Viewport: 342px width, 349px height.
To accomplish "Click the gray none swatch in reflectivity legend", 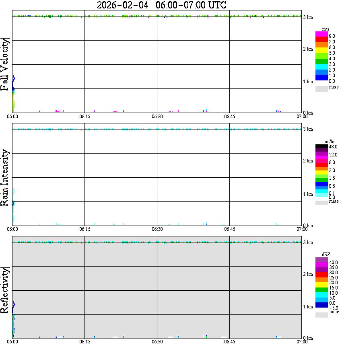I will point(321,315).
